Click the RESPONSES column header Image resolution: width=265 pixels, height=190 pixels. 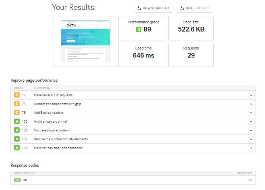tap(245, 173)
